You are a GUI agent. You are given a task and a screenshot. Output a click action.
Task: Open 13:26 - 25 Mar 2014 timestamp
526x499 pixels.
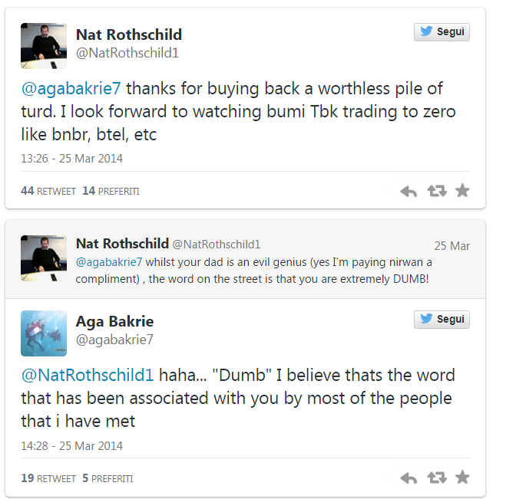(71, 159)
